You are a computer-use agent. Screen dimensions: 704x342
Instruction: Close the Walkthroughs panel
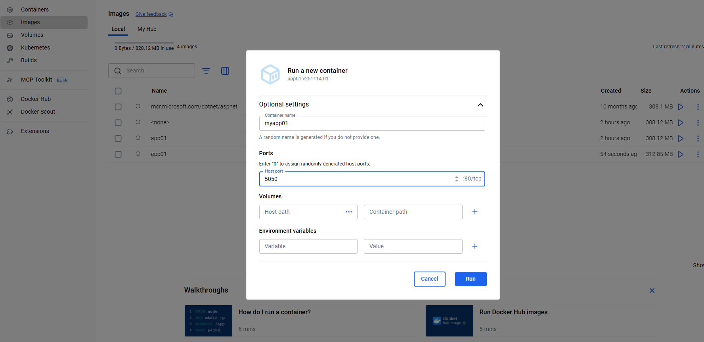pyautogui.click(x=652, y=291)
